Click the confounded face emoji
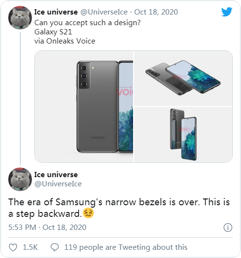This screenshot has width=241, height=258. (x=89, y=213)
